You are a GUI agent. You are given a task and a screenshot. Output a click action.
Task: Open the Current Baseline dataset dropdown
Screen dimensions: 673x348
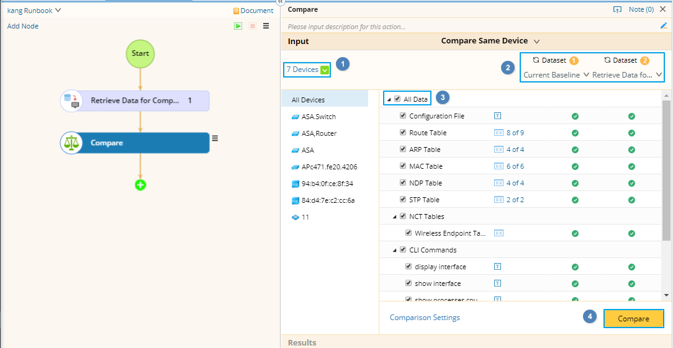(556, 75)
